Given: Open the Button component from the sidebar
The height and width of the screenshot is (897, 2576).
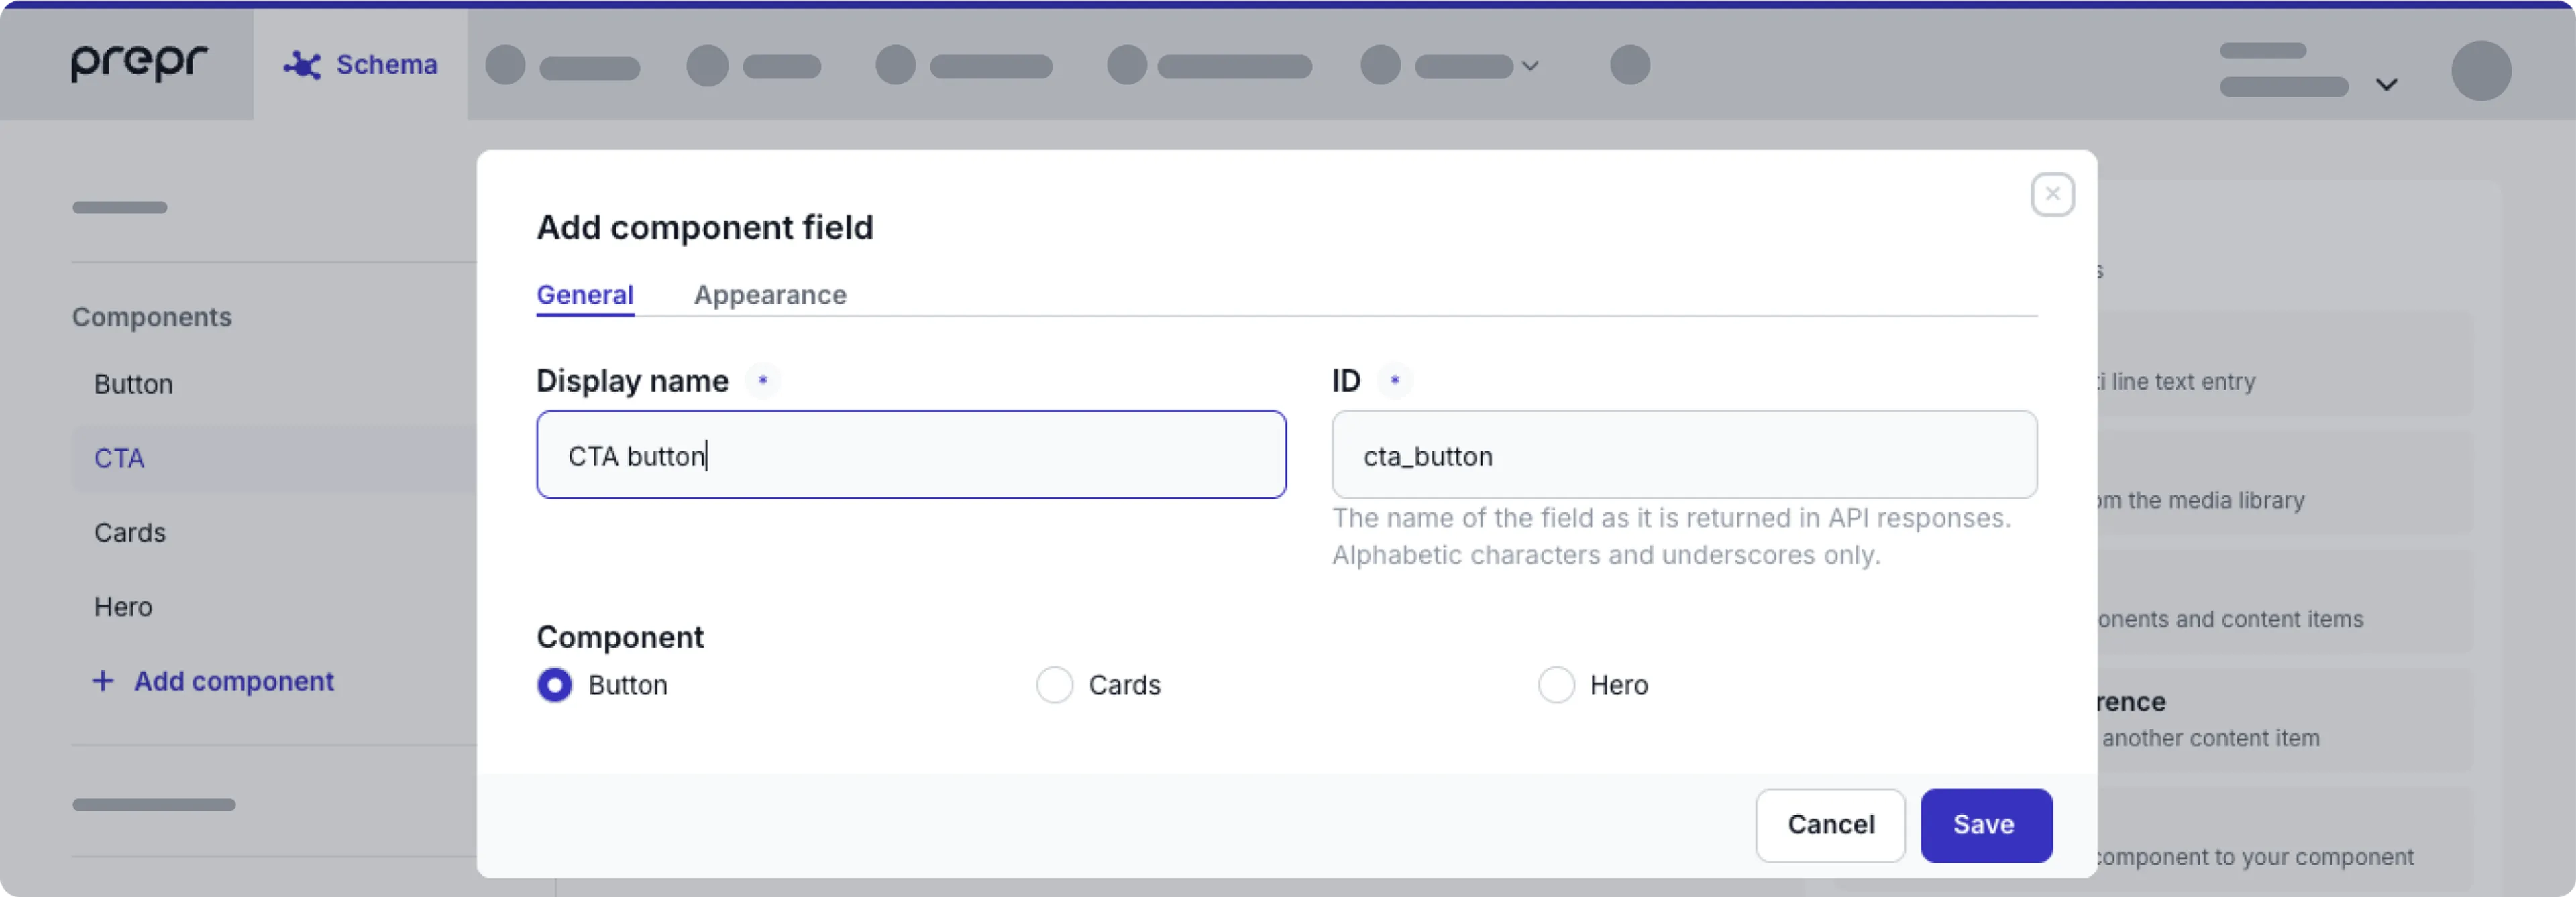Looking at the screenshot, I should coord(133,383).
